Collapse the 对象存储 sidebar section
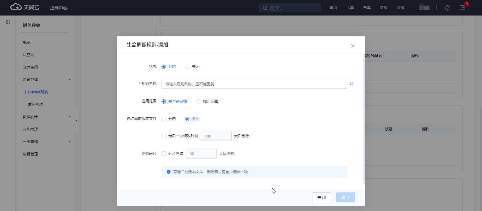 (70, 80)
